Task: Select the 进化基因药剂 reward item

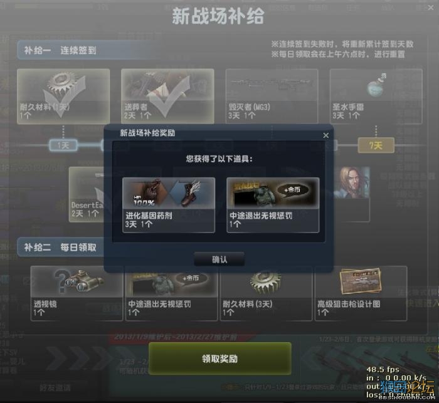Action: point(169,205)
